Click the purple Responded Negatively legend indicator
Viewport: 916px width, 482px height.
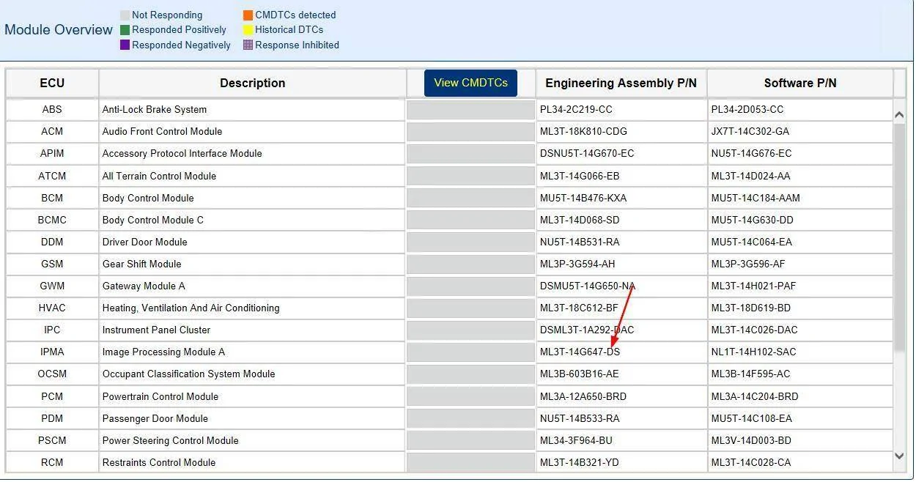tap(125, 45)
